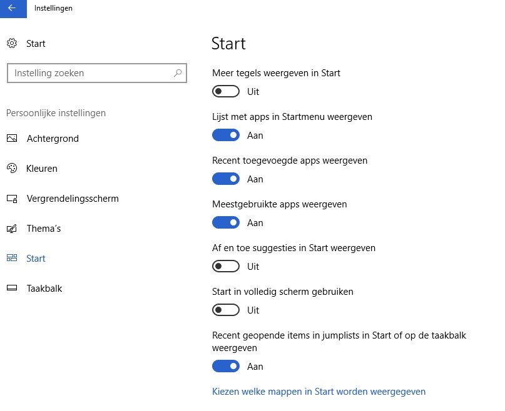
Task: Click the Start tiles icon in the sidebar
Action: [x=12, y=258]
